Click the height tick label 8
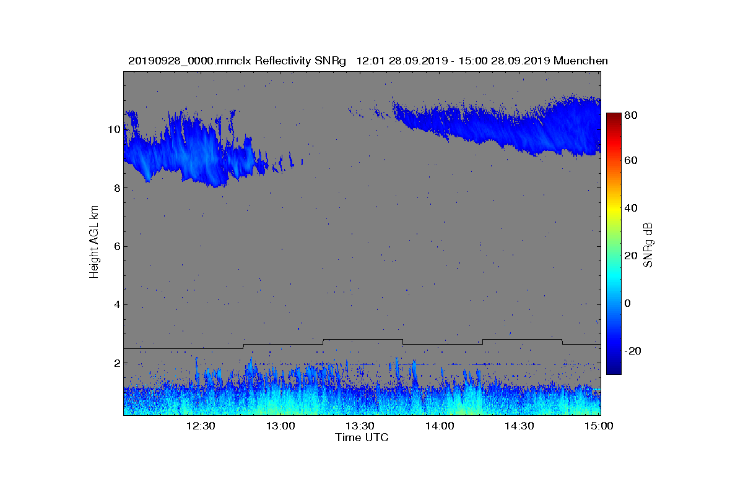 point(116,188)
